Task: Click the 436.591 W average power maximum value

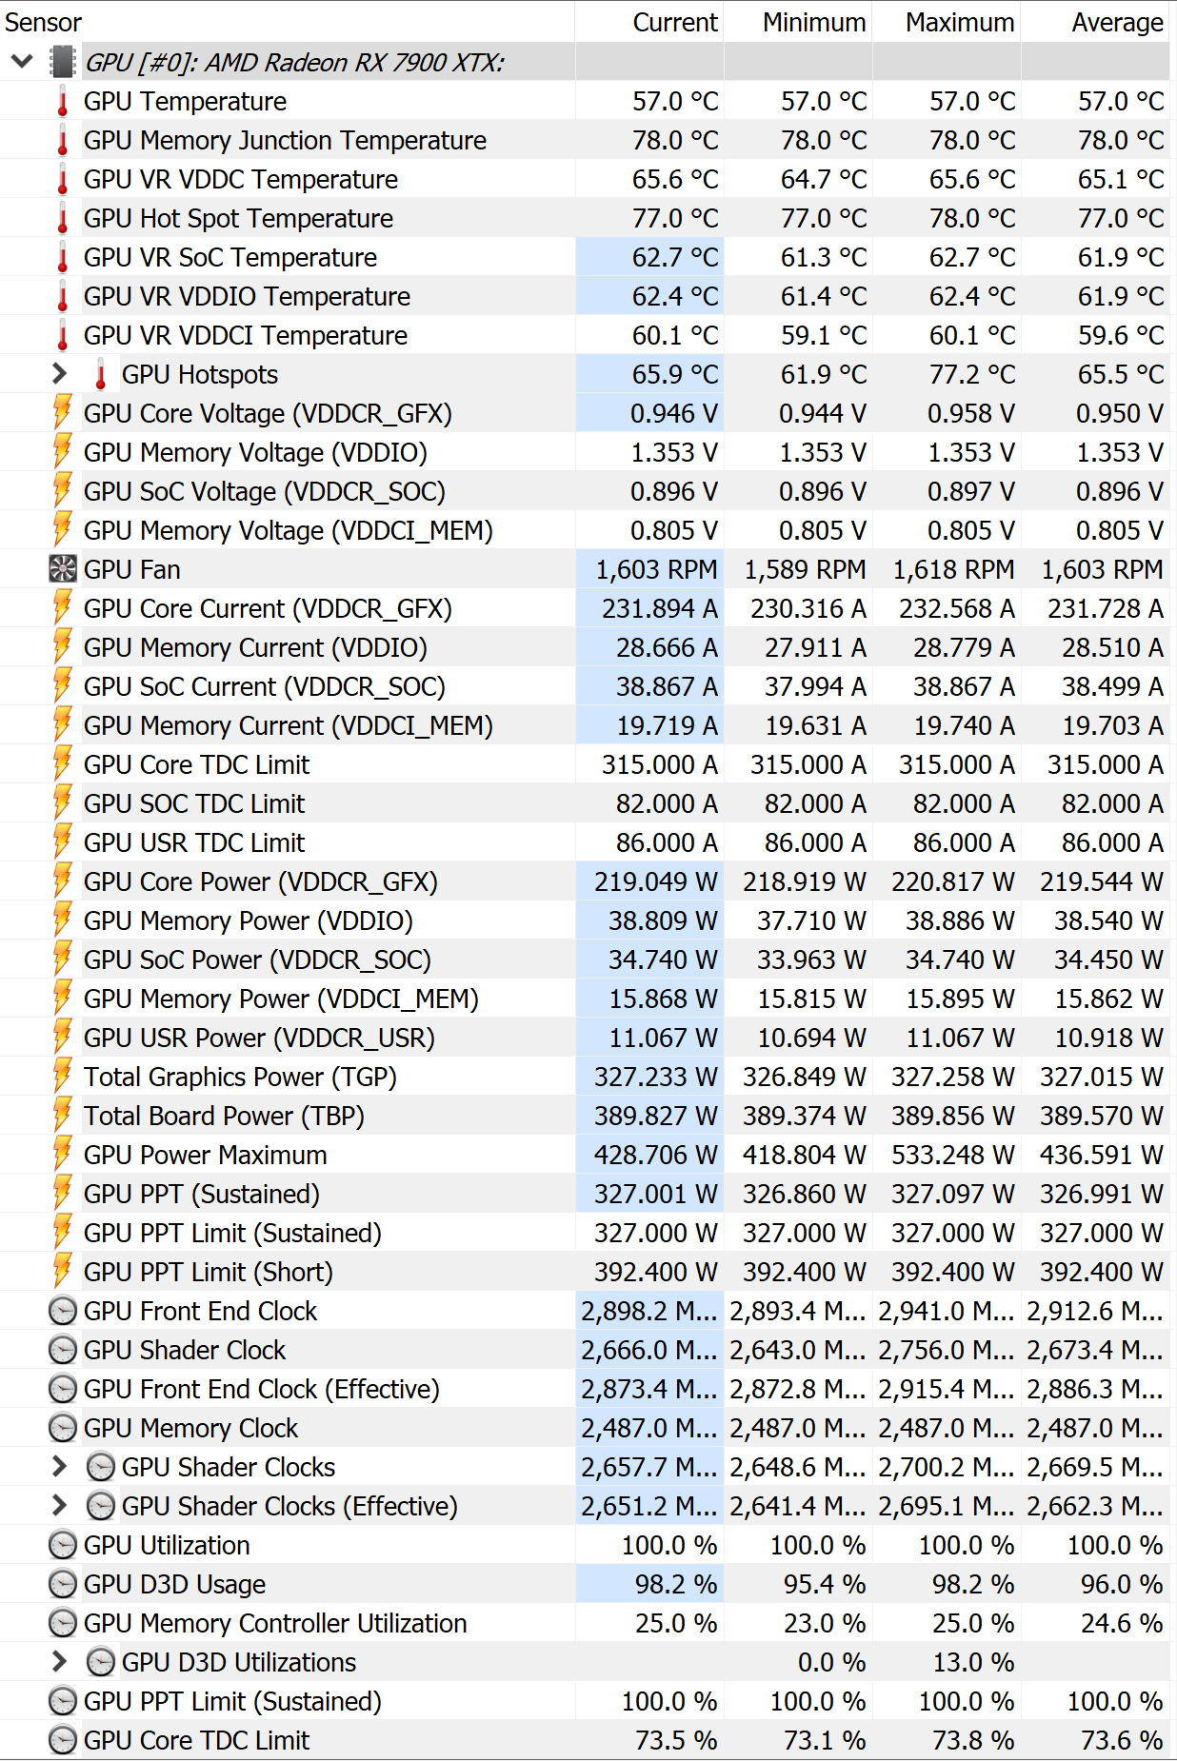Action: 1101,1155
